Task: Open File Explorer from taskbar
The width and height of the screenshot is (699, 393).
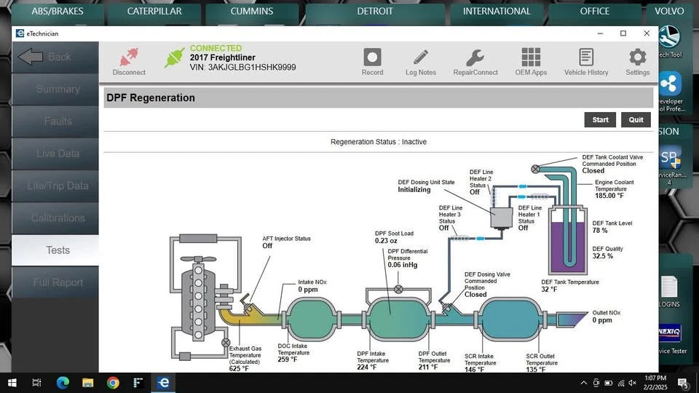Action: point(88,383)
